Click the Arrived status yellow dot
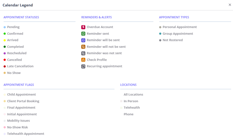The width and height of the screenshot is (233, 140). 5,40
